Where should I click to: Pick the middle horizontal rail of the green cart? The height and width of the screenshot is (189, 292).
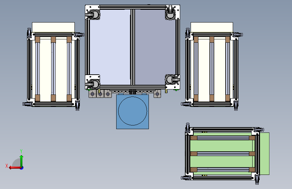223,154
